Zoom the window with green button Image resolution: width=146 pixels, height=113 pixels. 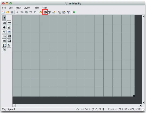click(11, 4)
